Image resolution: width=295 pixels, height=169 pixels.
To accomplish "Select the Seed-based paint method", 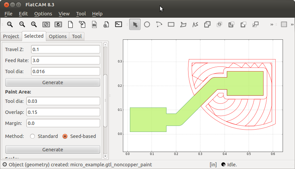I will [x=65, y=136].
